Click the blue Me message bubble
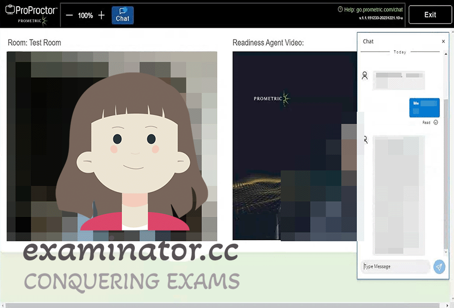The height and width of the screenshot is (308, 454). point(424,108)
